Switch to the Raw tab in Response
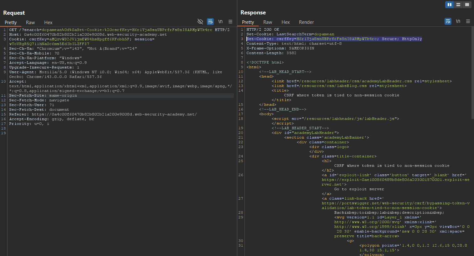474x256 pixels. 268,22
